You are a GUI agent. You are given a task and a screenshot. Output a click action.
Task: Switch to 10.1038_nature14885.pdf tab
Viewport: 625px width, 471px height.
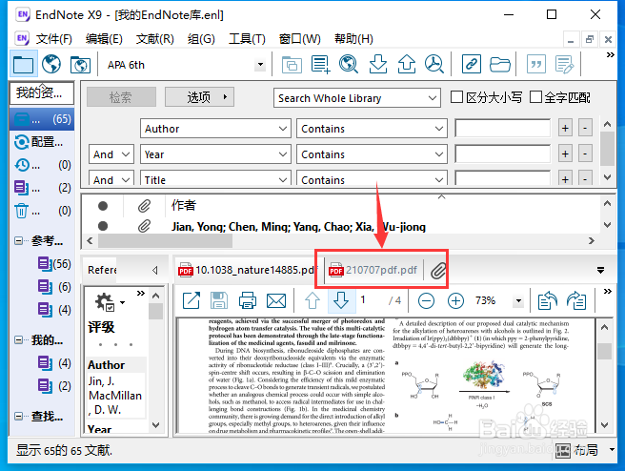coord(248,270)
